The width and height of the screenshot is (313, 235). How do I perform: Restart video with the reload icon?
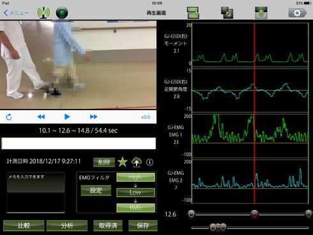pyautogui.click(x=9, y=117)
